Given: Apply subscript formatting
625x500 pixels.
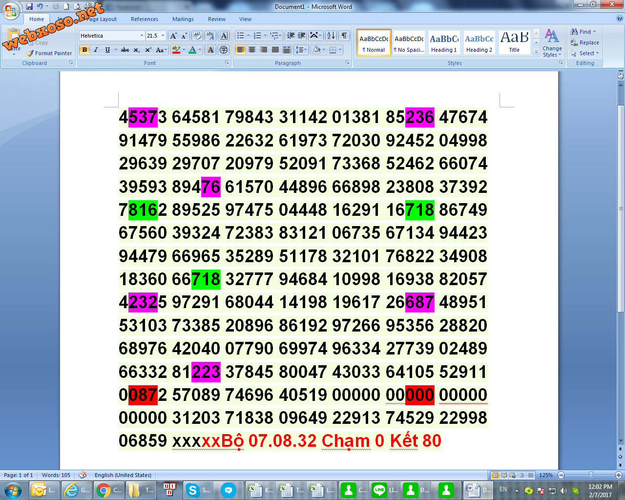Looking at the screenshot, I should (x=137, y=50).
